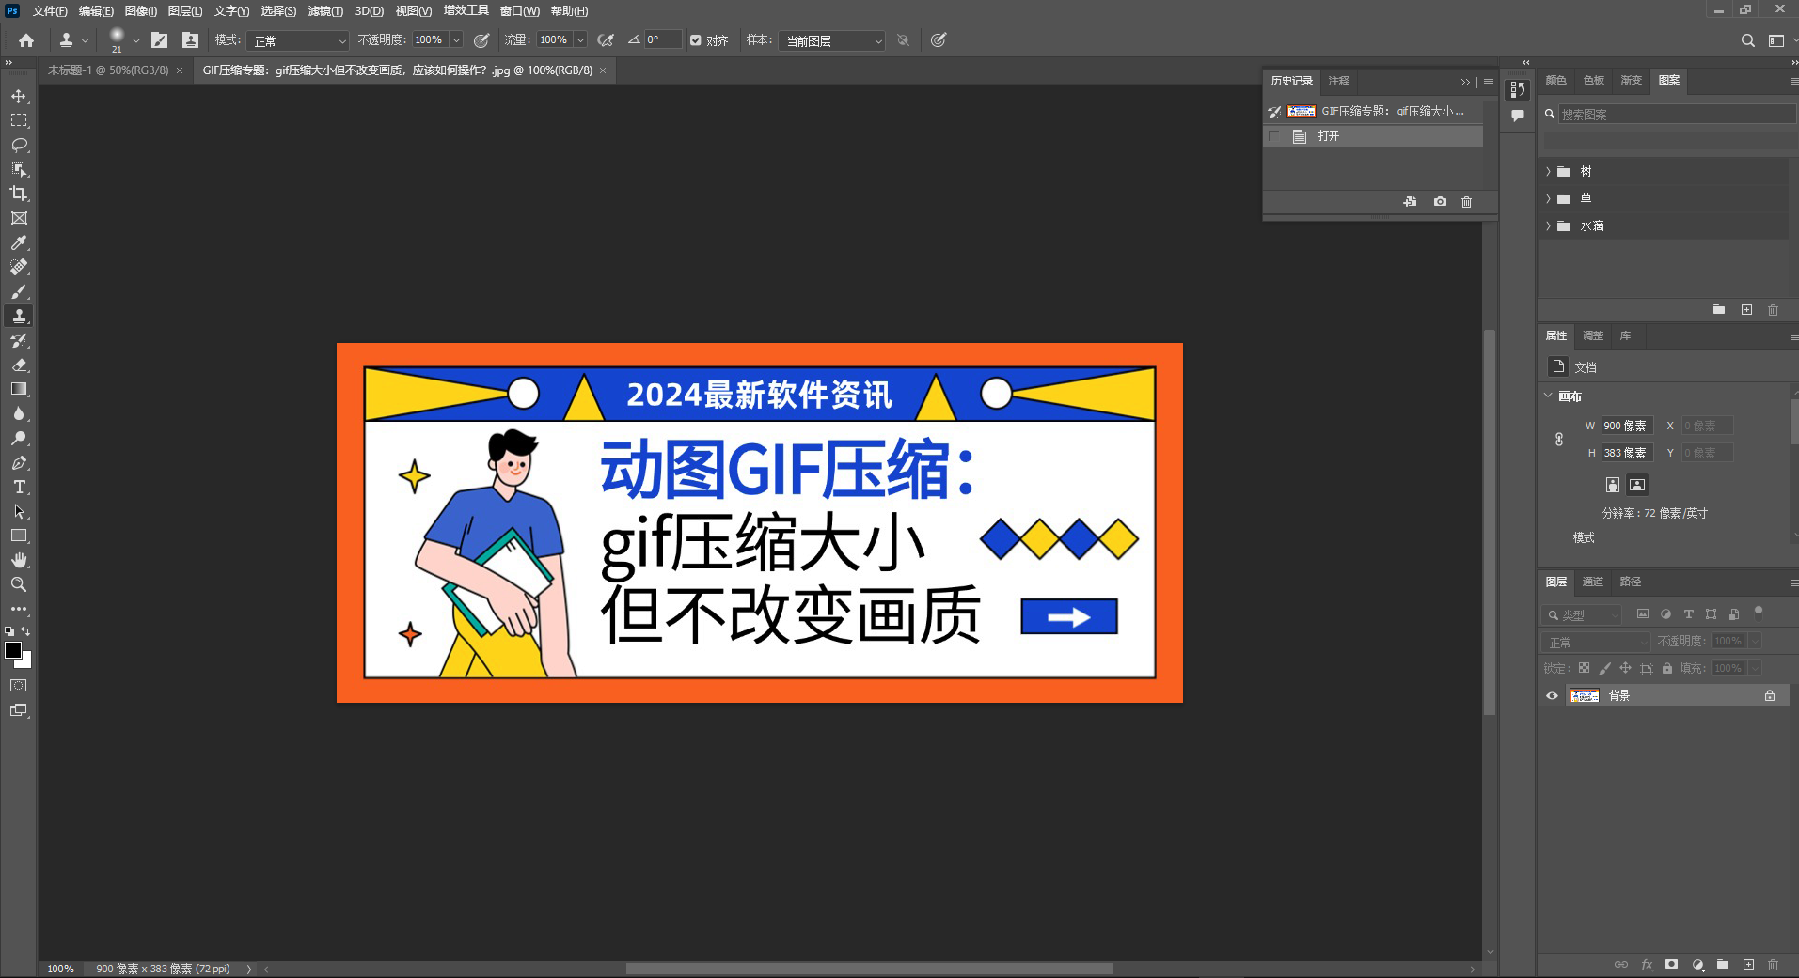Select the Hand tool
Screen dimensions: 1799x978
[x=19, y=560]
